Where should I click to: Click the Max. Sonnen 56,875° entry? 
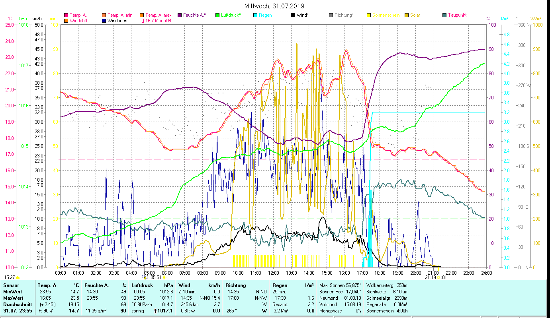(341, 285)
